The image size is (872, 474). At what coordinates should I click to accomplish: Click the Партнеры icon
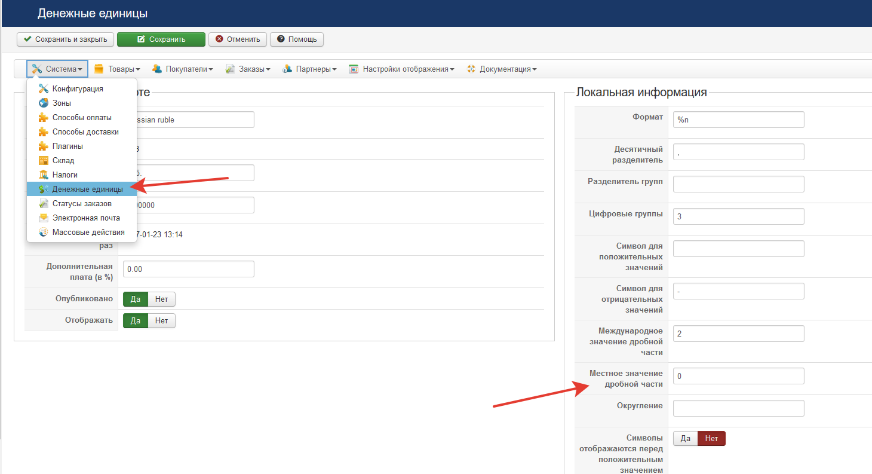[x=287, y=69]
